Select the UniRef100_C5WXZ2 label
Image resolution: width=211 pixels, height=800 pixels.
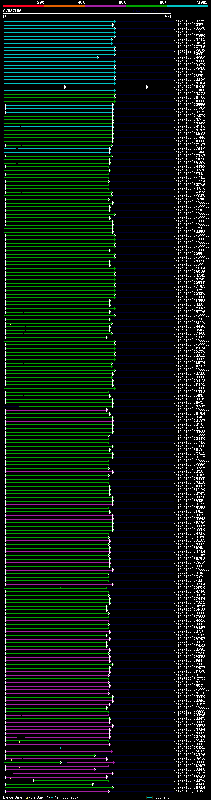(189, 94)
